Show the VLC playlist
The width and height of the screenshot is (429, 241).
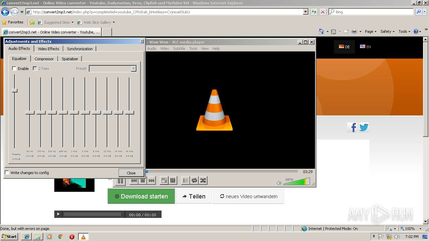tap(186, 181)
